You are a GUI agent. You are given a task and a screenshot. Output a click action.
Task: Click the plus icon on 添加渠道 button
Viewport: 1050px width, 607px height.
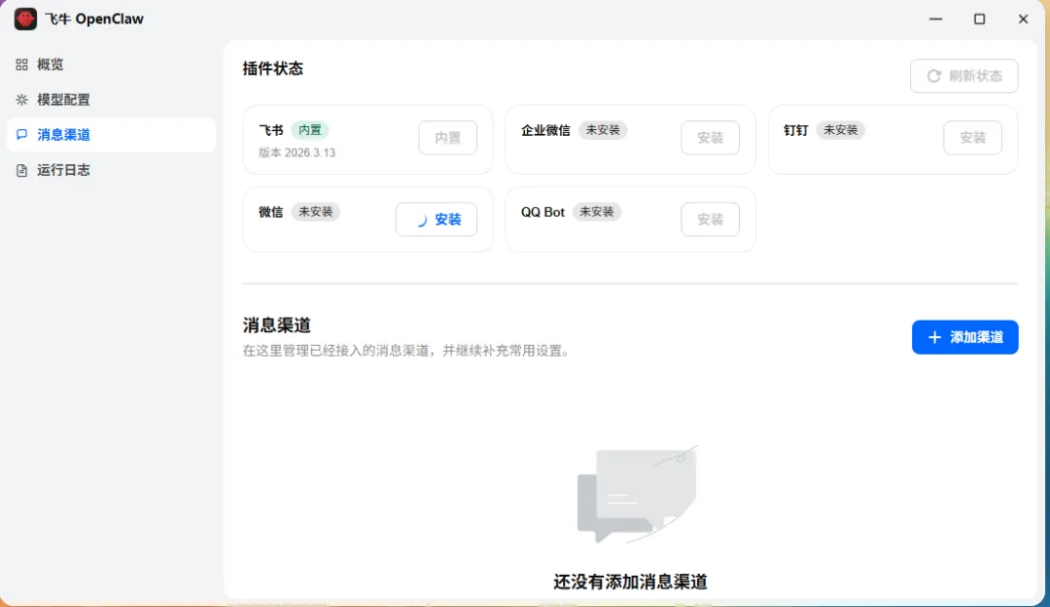coord(935,337)
